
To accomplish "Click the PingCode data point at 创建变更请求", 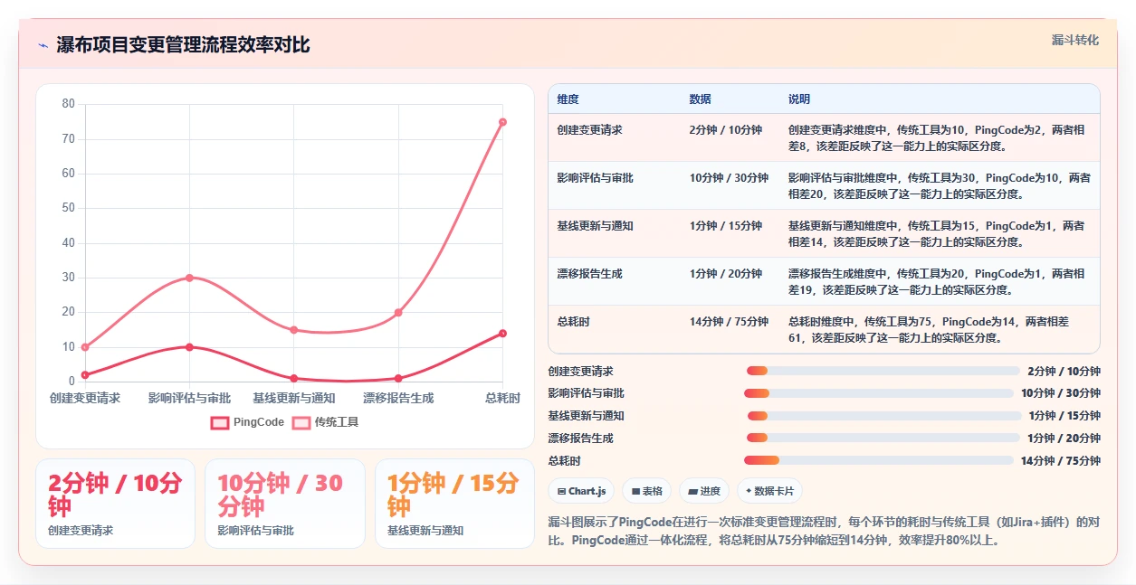I will (85, 375).
